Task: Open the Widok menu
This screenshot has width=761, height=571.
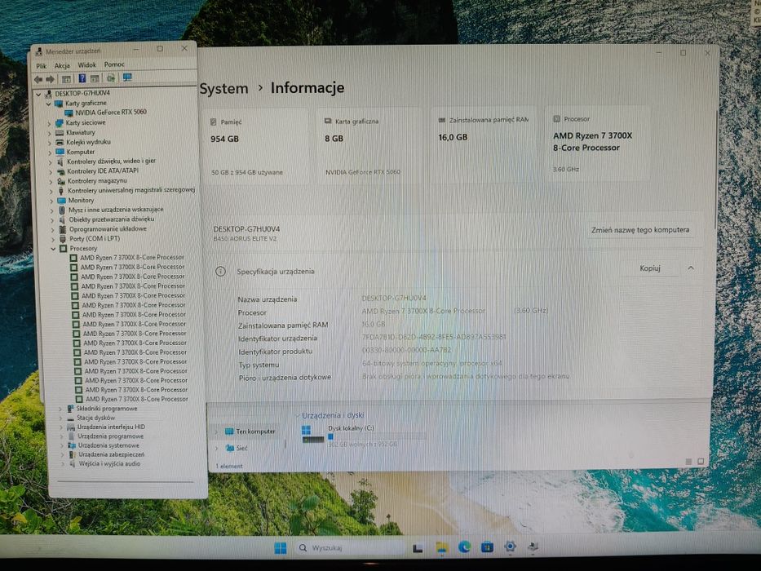Action: (x=87, y=65)
